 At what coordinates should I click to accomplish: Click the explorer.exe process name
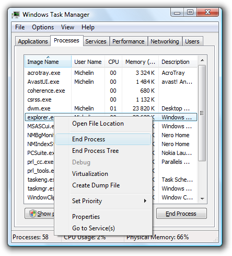tap(40, 117)
